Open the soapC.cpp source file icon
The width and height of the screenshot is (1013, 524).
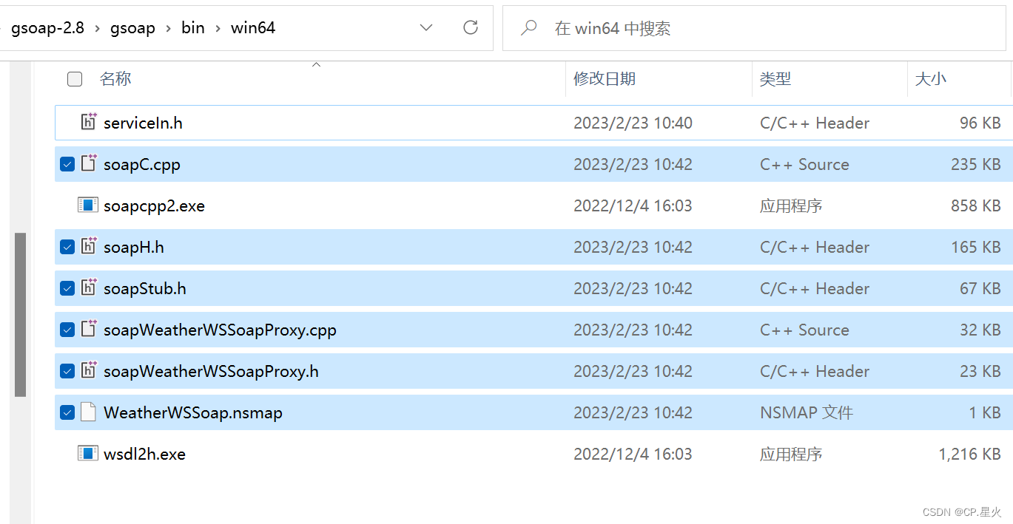pyautogui.click(x=88, y=164)
